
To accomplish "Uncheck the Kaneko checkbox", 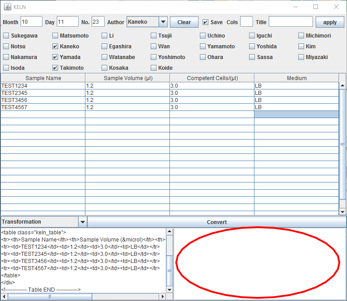I will (55, 46).
